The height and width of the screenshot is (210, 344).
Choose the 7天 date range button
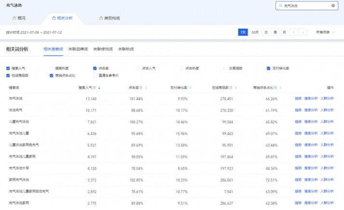(243, 32)
